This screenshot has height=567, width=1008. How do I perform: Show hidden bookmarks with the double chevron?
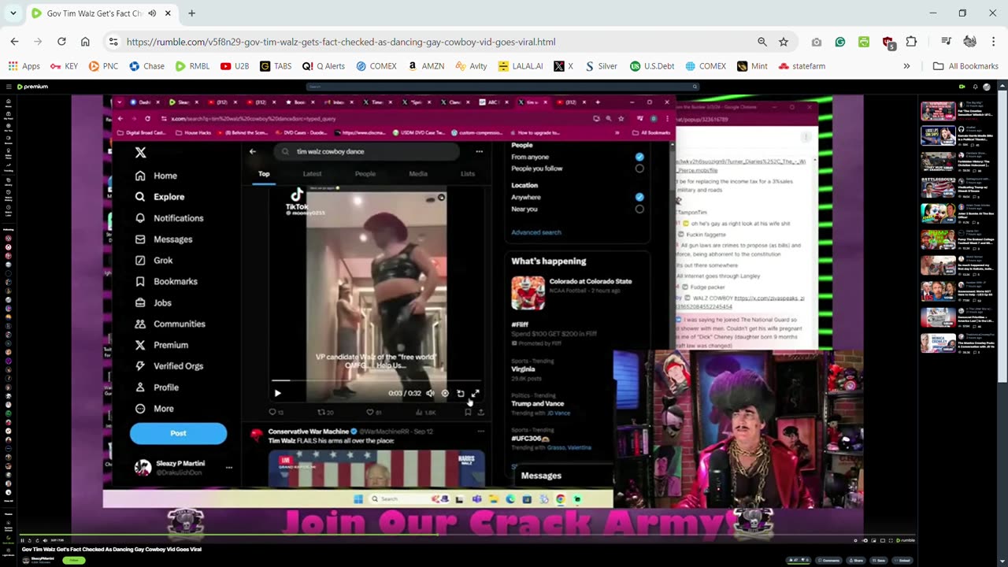[x=906, y=66]
